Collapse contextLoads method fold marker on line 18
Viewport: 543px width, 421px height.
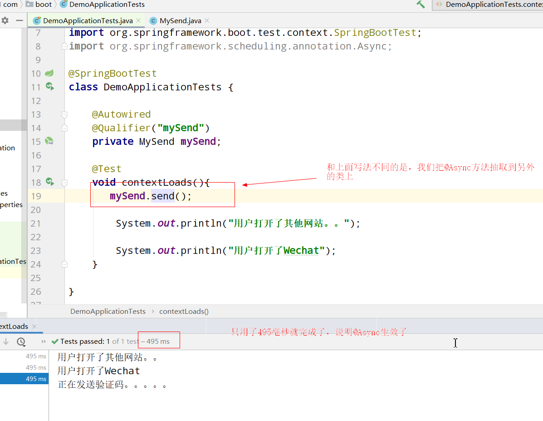[64, 183]
